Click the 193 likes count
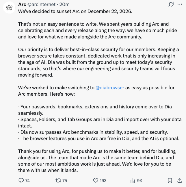 (103, 181)
